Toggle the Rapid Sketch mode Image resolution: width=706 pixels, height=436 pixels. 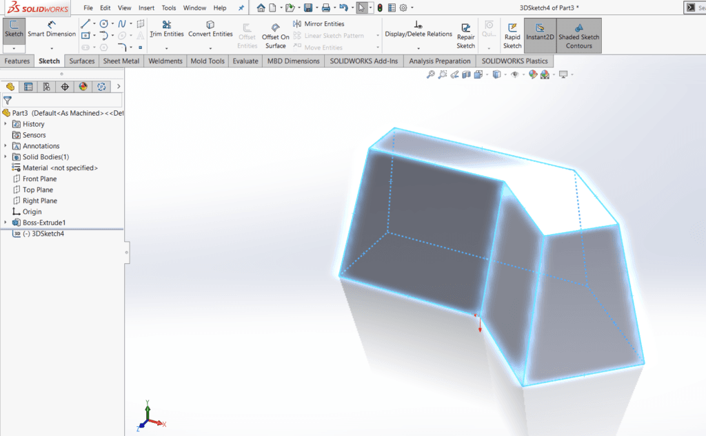click(x=512, y=34)
